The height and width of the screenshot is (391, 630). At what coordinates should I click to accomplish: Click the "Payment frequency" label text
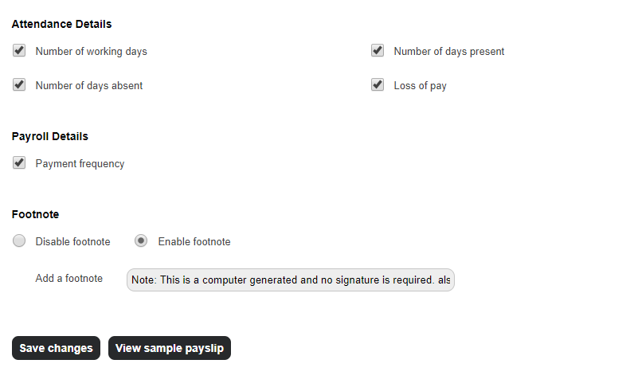coord(80,164)
